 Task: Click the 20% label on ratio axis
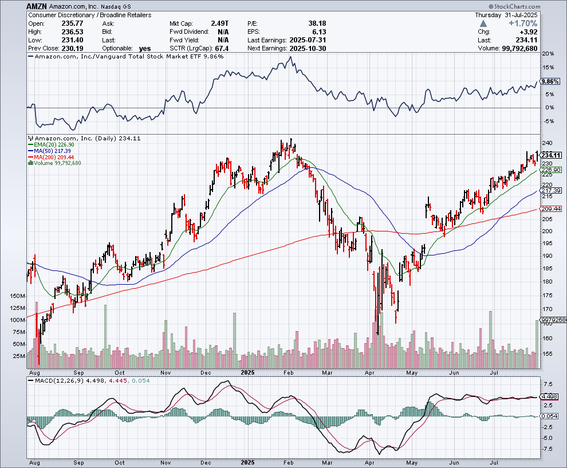pos(548,53)
